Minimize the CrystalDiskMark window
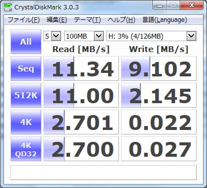This screenshot has height=188, width=207. coord(160,5)
